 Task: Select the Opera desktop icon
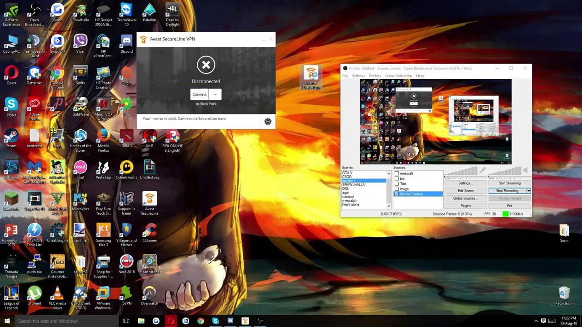point(11,75)
